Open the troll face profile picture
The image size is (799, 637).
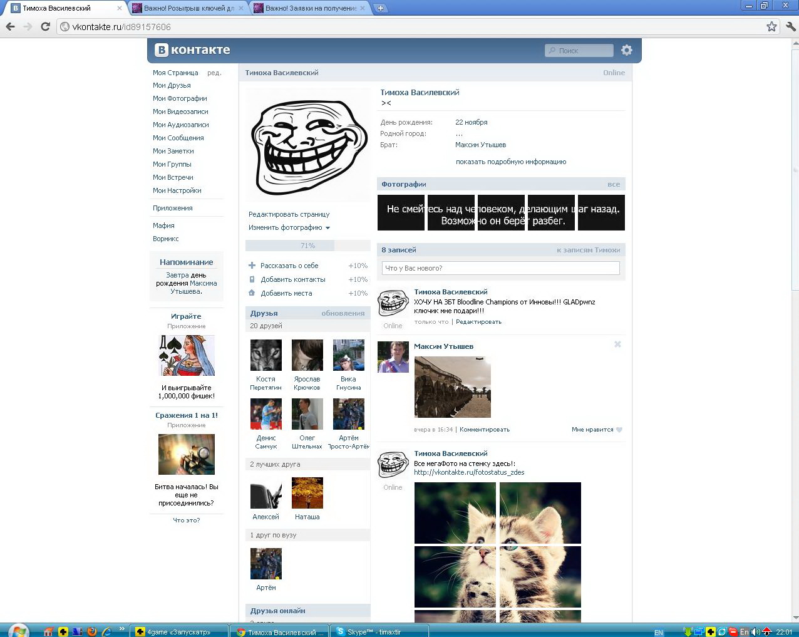coord(308,145)
